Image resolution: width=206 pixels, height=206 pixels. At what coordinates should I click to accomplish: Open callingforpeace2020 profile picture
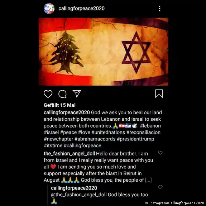[49, 8]
